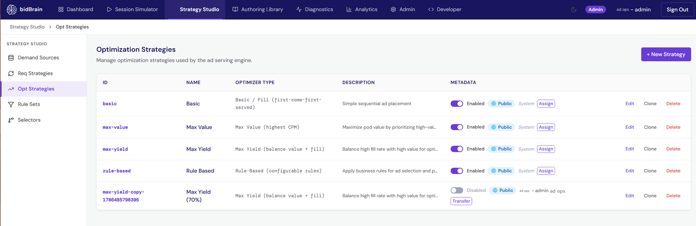Click the Diagnostics pulse icon

[299, 10]
